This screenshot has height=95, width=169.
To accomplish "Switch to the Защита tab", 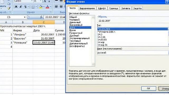I will point(137,8).
